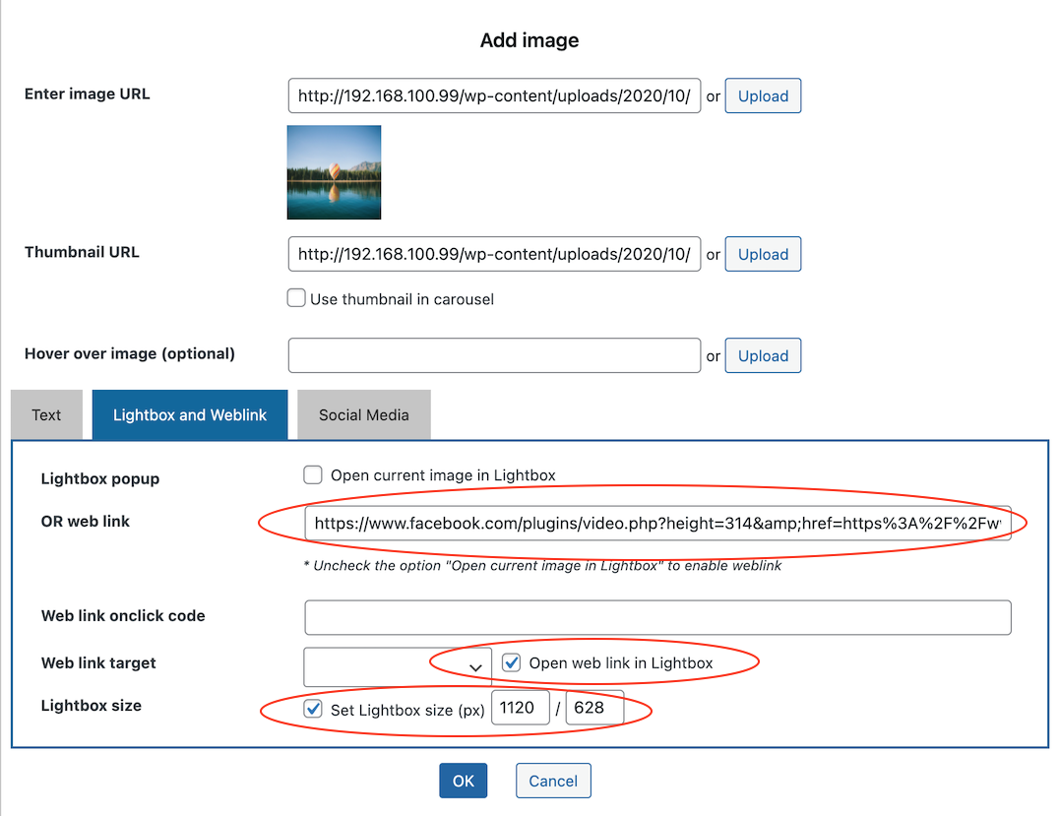Viewport: 1059px width, 816px height.
Task: Click Upload beside Hover over image field
Action: 763,356
